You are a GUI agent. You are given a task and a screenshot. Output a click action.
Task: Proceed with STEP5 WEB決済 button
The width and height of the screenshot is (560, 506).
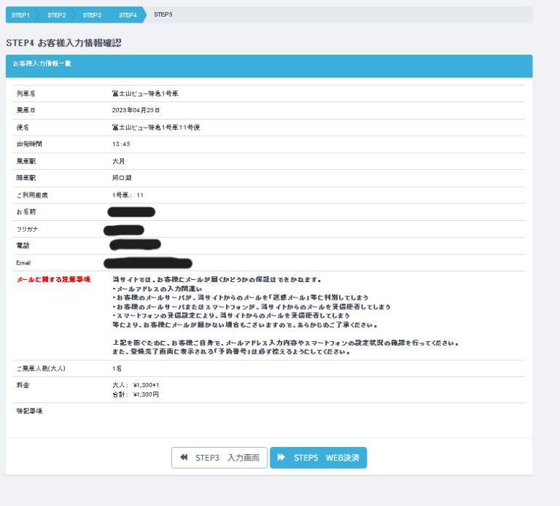pyautogui.click(x=319, y=458)
